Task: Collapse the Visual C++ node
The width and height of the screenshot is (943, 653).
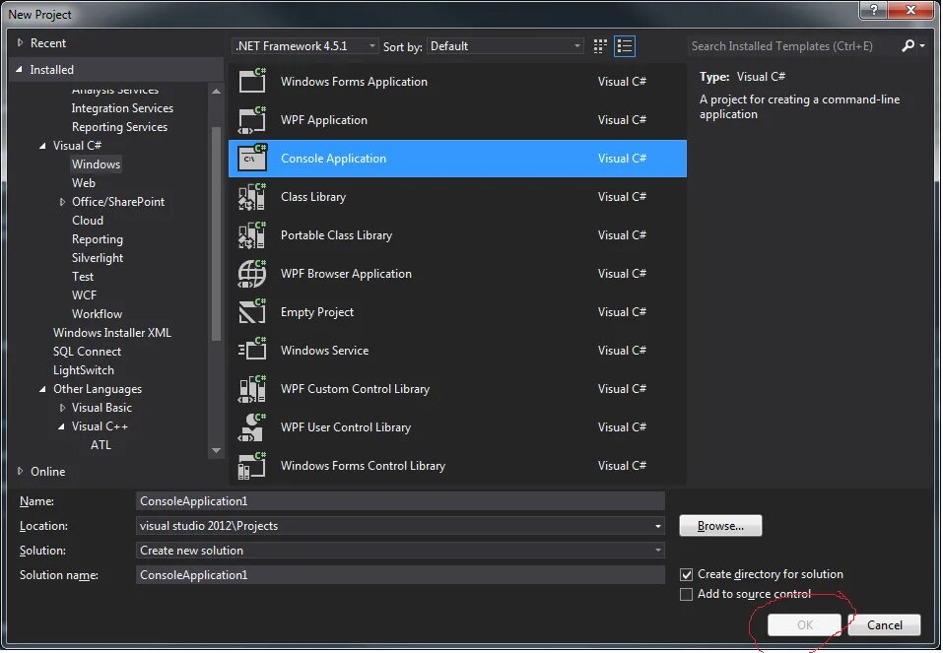Action: (x=61, y=426)
